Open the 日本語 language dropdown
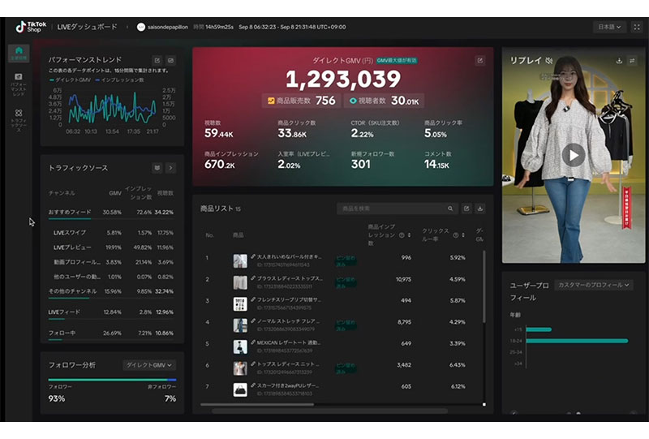The image size is (649, 439). [x=608, y=27]
